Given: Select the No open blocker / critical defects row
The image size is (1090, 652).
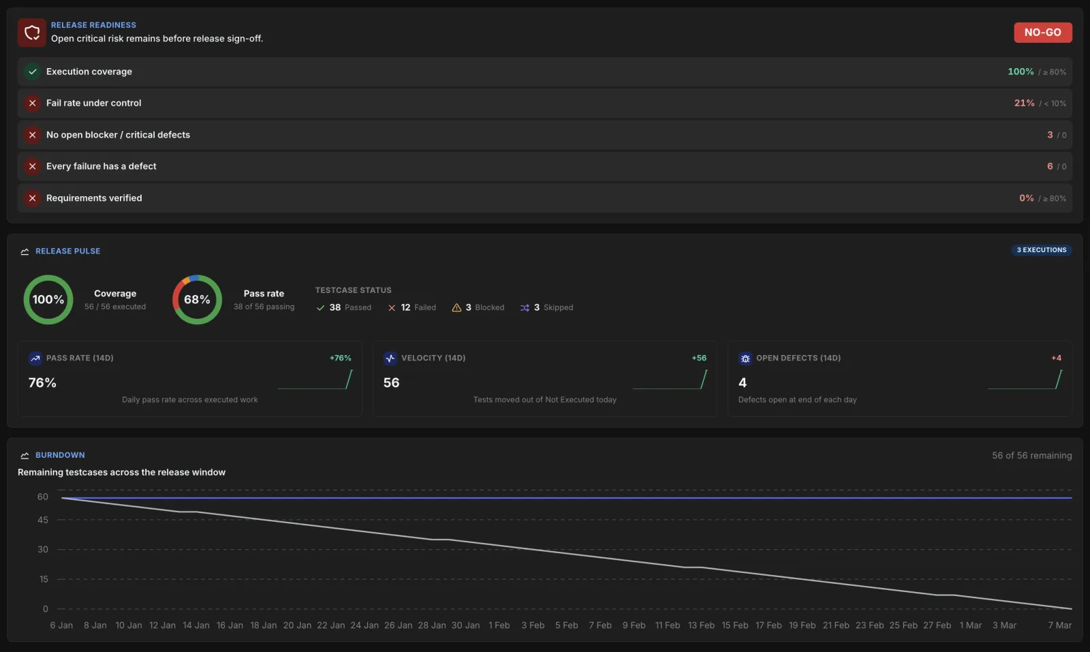Looking at the screenshot, I should 545,135.
